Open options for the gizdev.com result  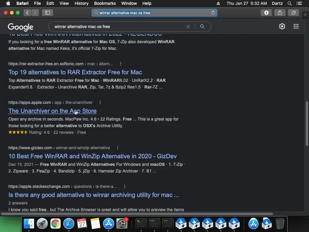[x=118, y=148]
